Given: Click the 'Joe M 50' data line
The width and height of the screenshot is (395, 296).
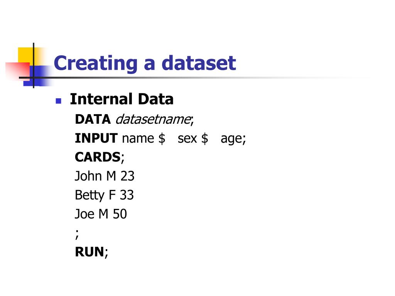Looking at the screenshot, I should 101,214.
